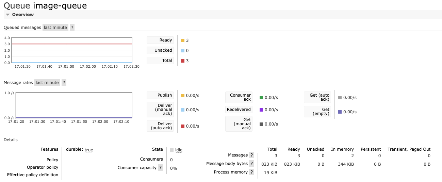This screenshot has height=182, width=442.
Task: Click the Queued messages chart area
Action: tap(72, 50)
